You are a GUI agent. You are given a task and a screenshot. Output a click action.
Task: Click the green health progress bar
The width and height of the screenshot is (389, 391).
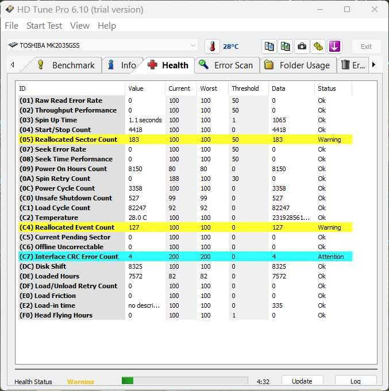(x=184, y=381)
